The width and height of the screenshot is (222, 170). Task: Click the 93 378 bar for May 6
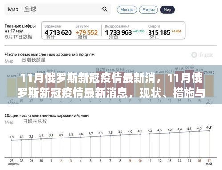(100, 84)
